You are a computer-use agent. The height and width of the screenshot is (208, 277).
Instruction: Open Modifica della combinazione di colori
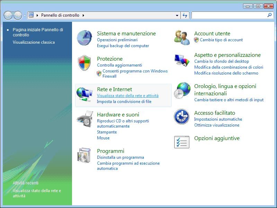[x=229, y=67]
